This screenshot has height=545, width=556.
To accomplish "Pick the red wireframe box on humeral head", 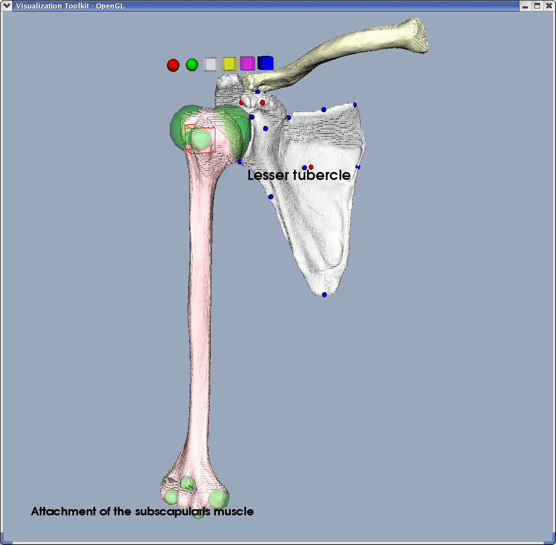I will pos(199,140).
